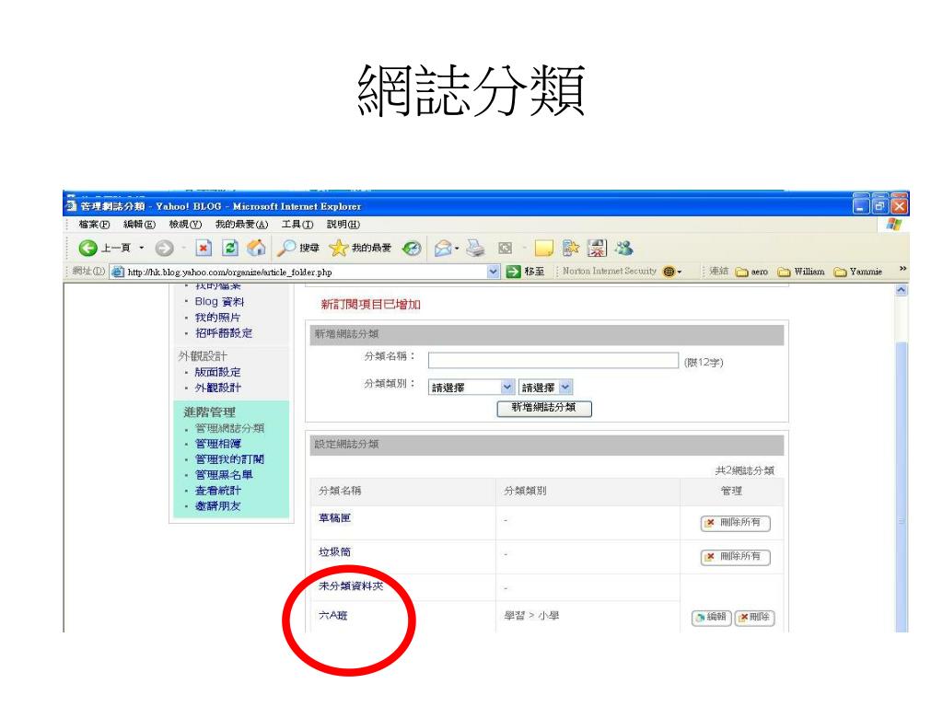Click the address bar URL field
The width and height of the screenshot is (943, 707).
(299, 272)
